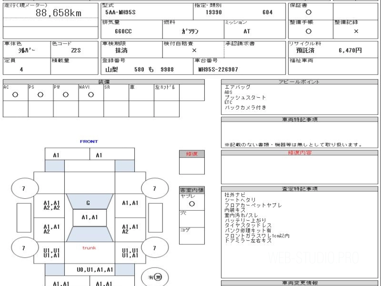Click the rear bumper marks U0,U1,A1,A1
This screenshot has height=286, width=381.
(x=95, y=269)
